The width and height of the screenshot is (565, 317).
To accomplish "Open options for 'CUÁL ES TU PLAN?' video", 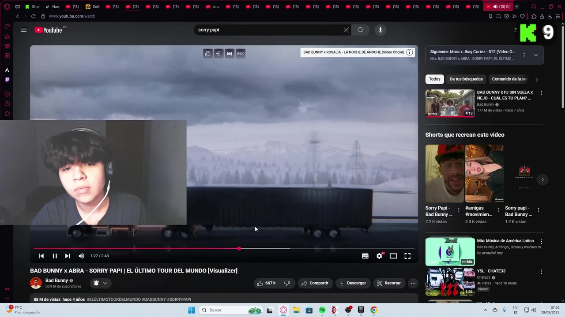I will (541, 93).
